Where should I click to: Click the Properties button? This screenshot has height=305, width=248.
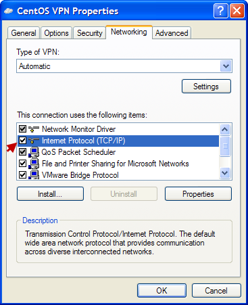(198, 194)
